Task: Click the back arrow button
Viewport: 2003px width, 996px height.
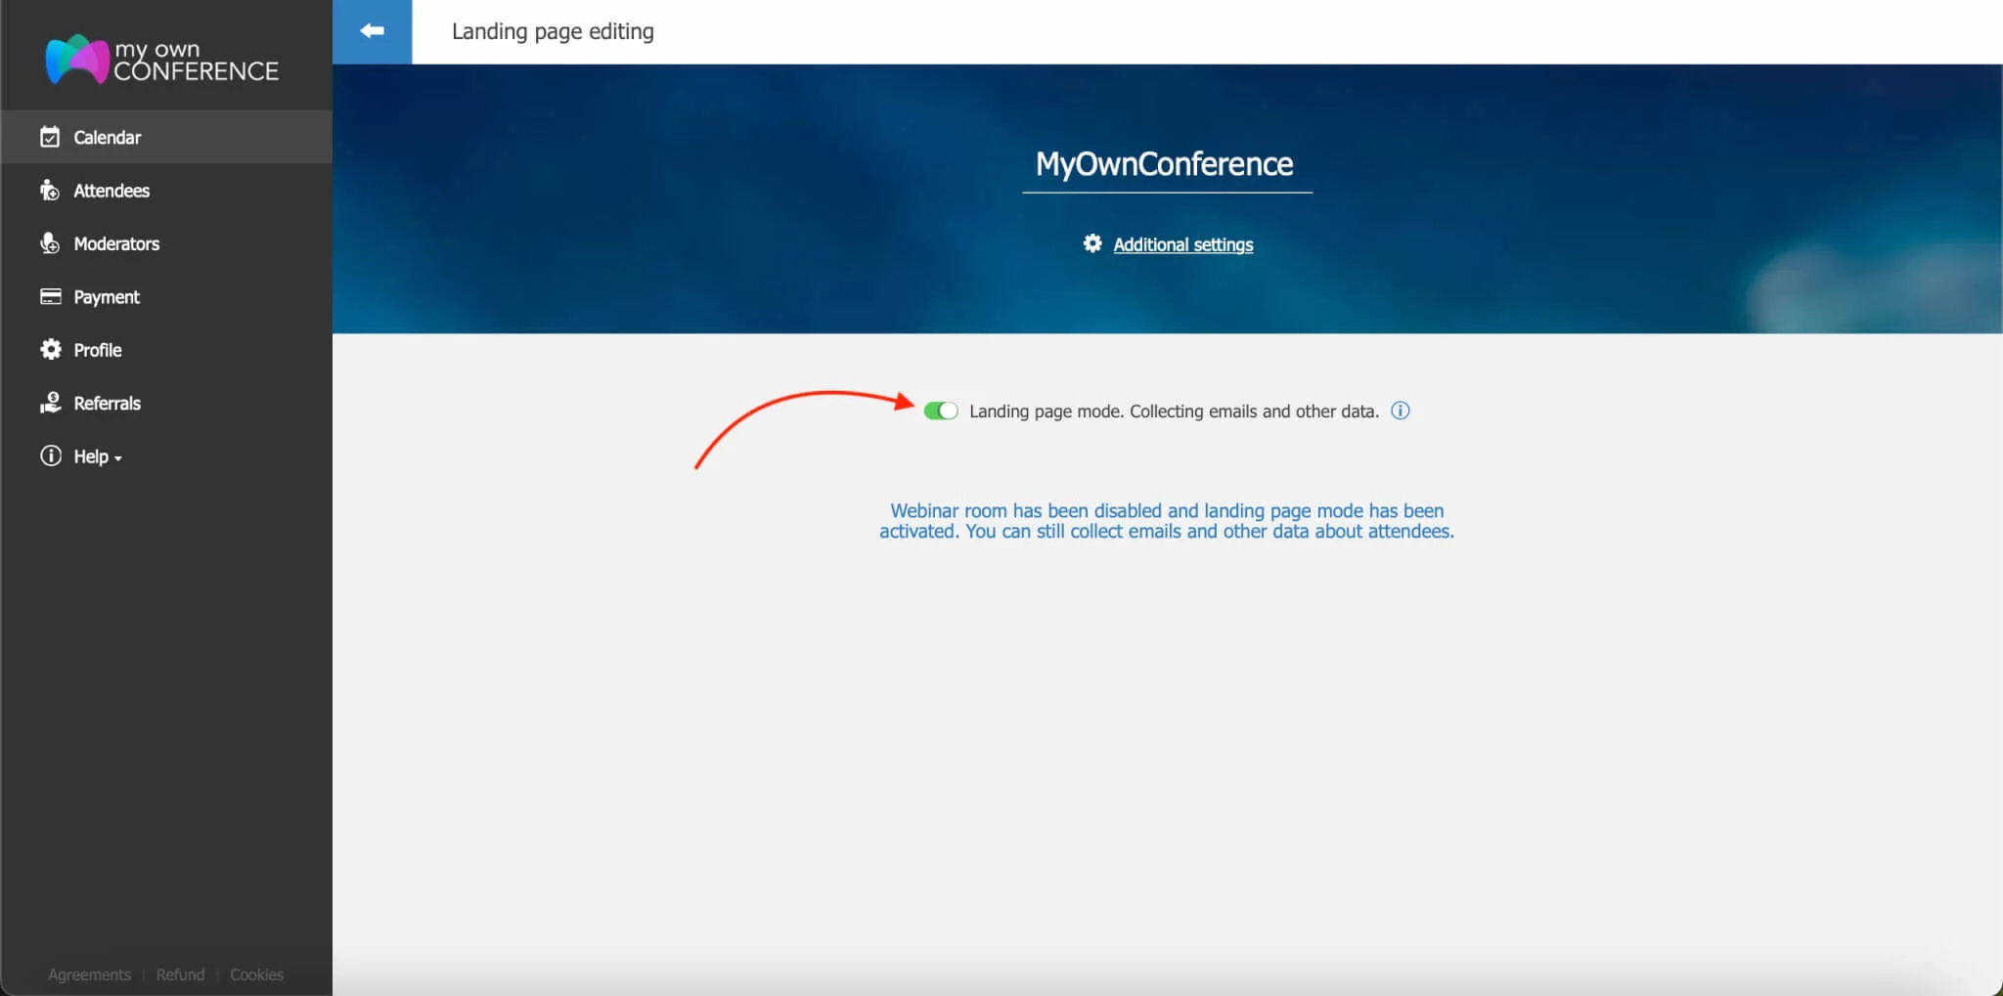Action: coord(373,30)
